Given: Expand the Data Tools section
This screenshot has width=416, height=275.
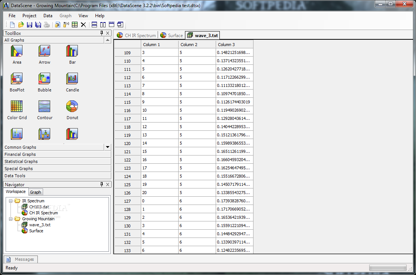Looking at the screenshot, I should (57, 176).
